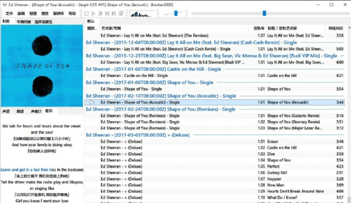
Task: Select the Galway Girl track
Action: [215, 173]
